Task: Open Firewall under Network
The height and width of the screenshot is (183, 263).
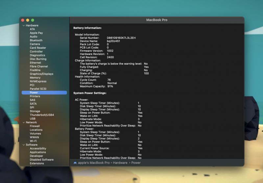Action: (x=35, y=126)
